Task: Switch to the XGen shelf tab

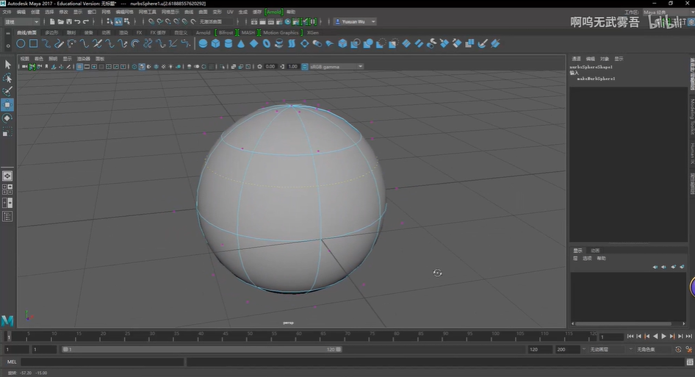Action: point(313,32)
